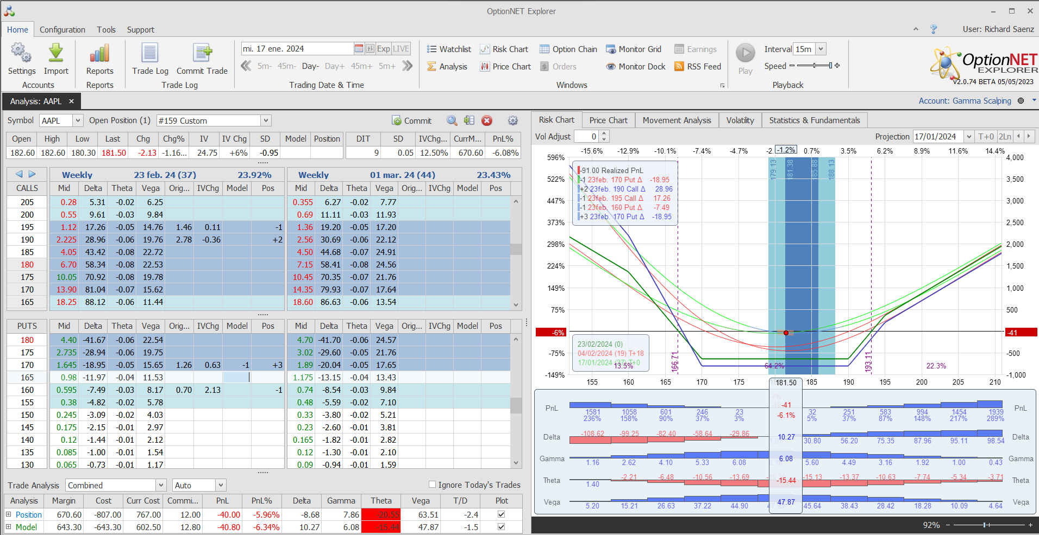The image size is (1039, 535).
Task: Toggle the LIVE mode button
Action: [x=401, y=49]
